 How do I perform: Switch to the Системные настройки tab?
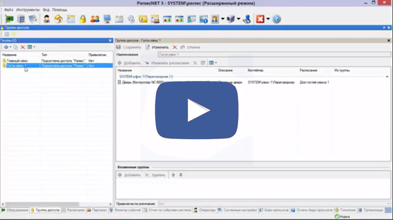pyautogui.click(x=237, y=210)
